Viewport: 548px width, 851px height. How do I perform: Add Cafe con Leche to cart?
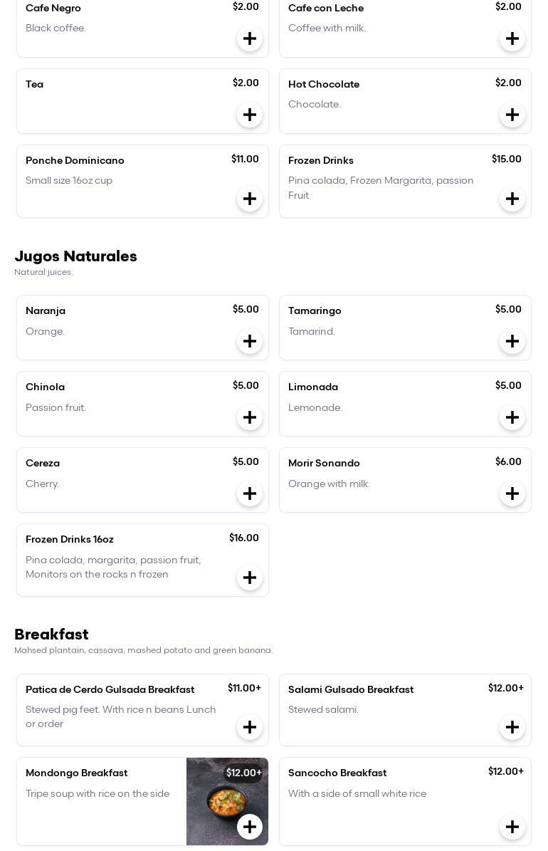512,38
